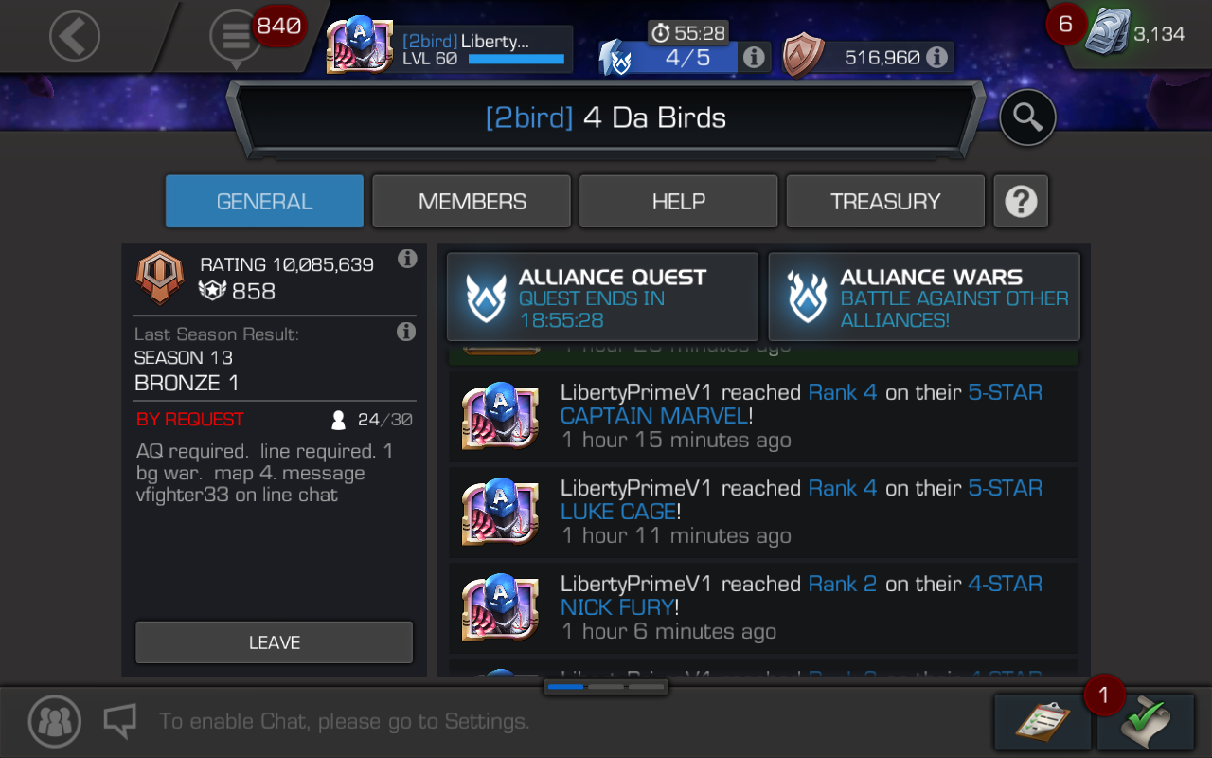This screenshot has width=1212, height=758.
Task: Open the Alliance Quest panel
Action: pyautogui.click(x=603, y=297)
